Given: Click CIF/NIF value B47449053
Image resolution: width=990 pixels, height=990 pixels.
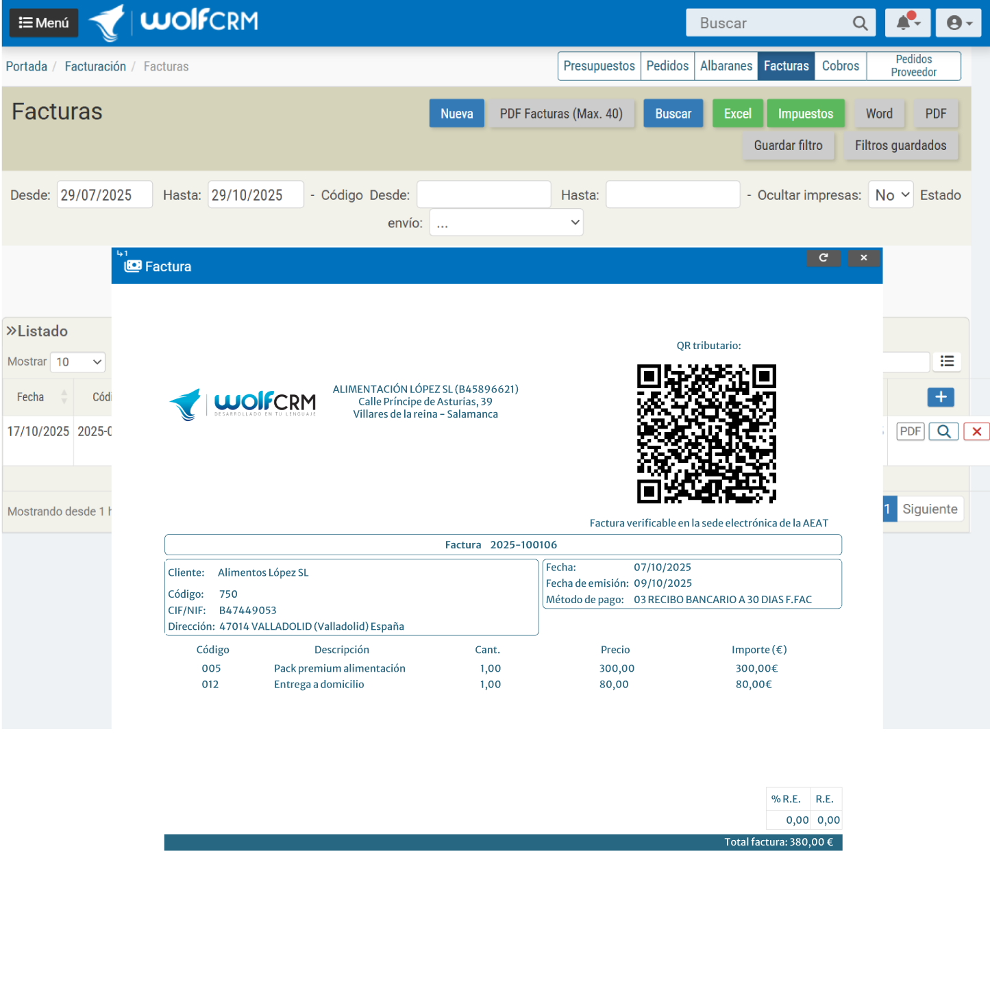Looking at the screenshot, I should coord(248,610).
